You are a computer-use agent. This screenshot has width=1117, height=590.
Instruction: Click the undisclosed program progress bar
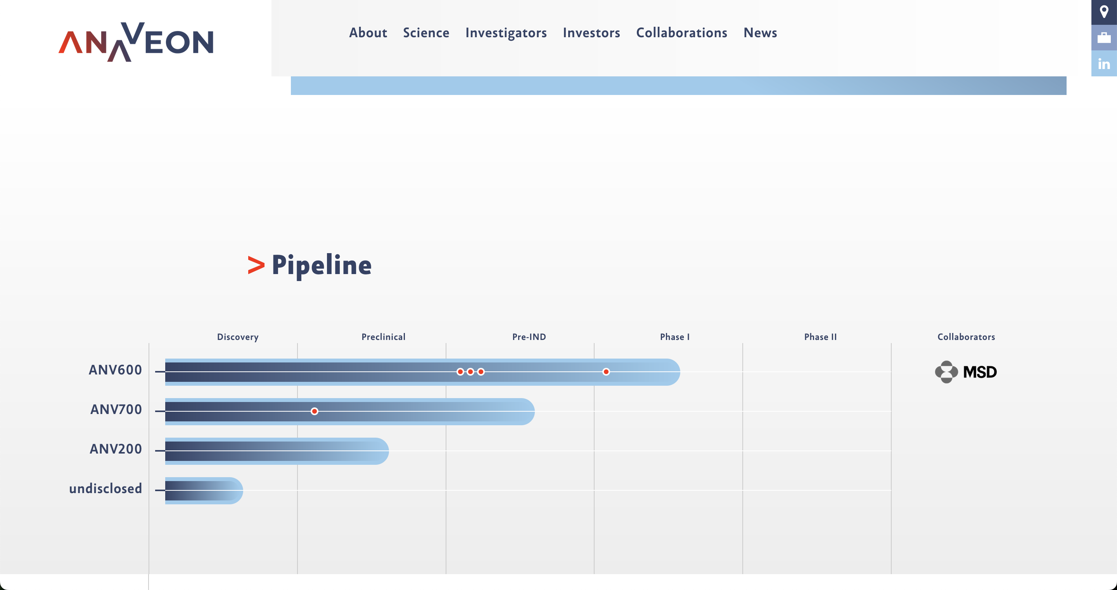(204, 490)
